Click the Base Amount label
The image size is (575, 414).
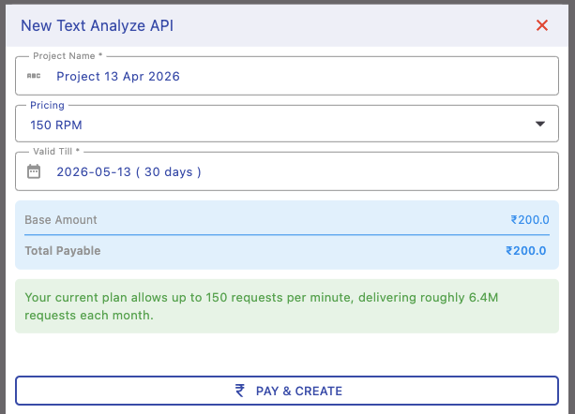(61, 220)
